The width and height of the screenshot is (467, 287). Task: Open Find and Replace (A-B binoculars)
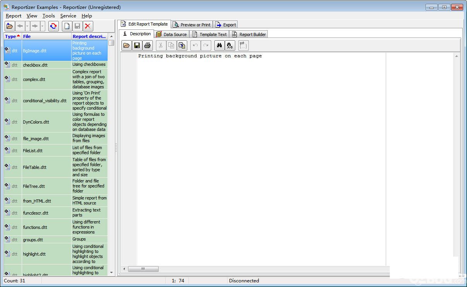[230, 45]
